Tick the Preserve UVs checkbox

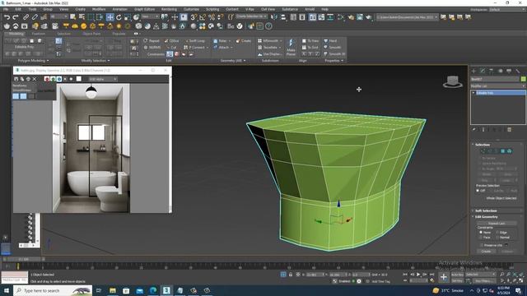pos(482,245)
